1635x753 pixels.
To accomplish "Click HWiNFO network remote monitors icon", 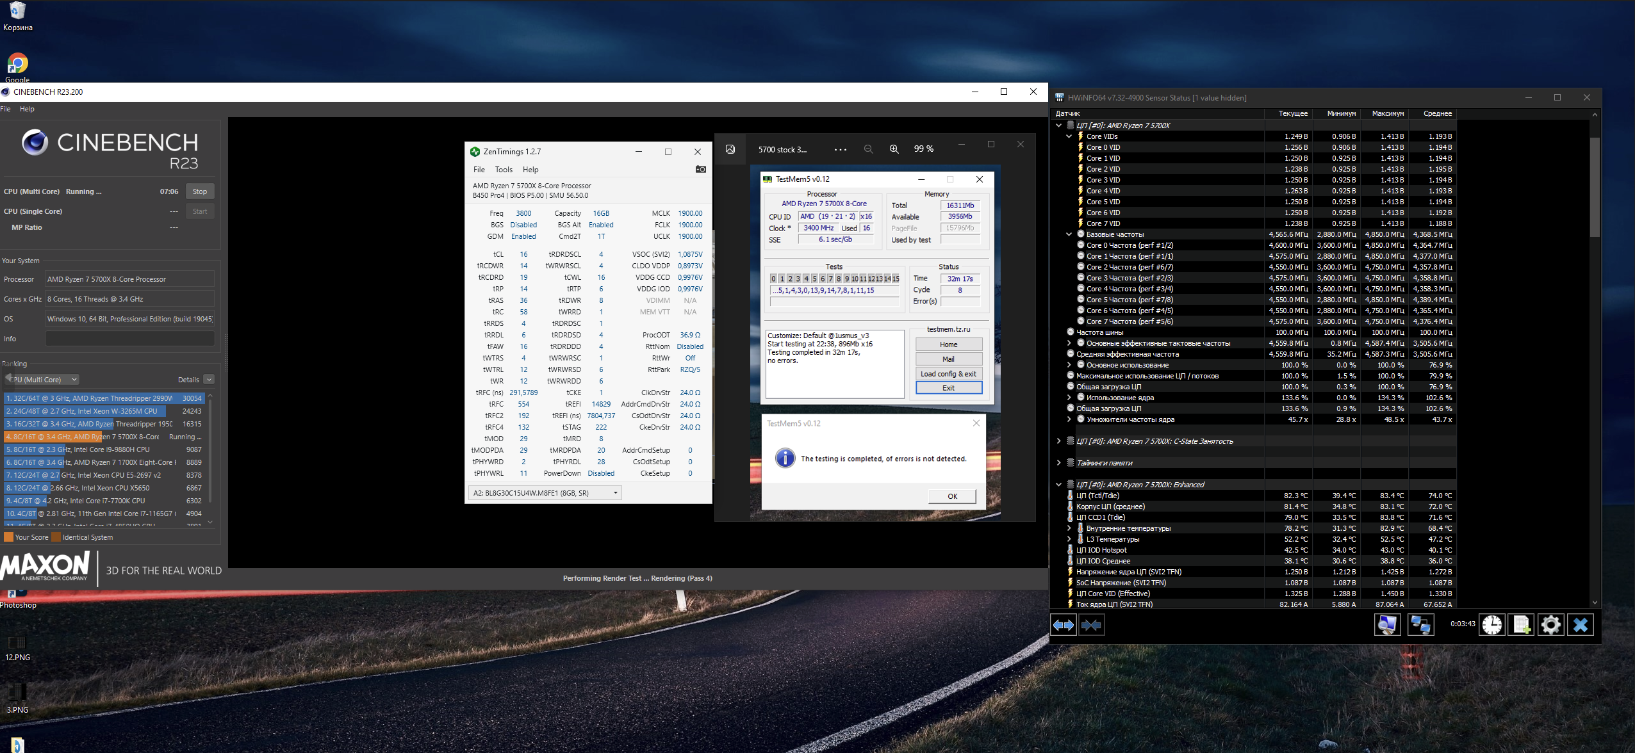I will coord(1420,625).
